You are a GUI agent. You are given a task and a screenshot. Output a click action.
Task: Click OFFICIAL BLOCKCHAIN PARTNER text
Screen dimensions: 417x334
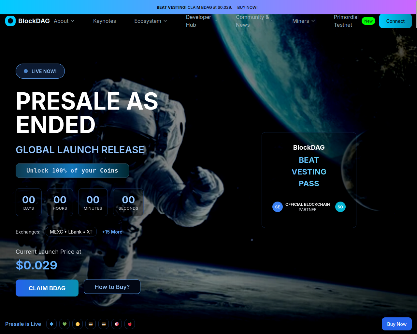(308, 207)
